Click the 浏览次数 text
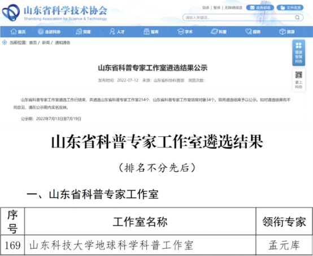313x256 pixels. (197, 80)
